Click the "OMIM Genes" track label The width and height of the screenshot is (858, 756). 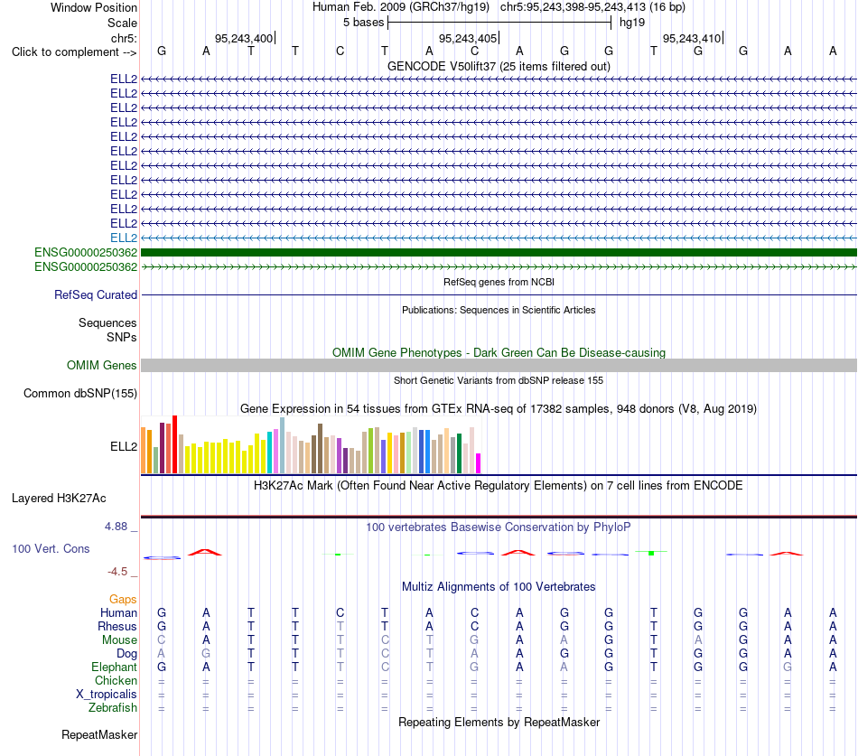[101, 365]
